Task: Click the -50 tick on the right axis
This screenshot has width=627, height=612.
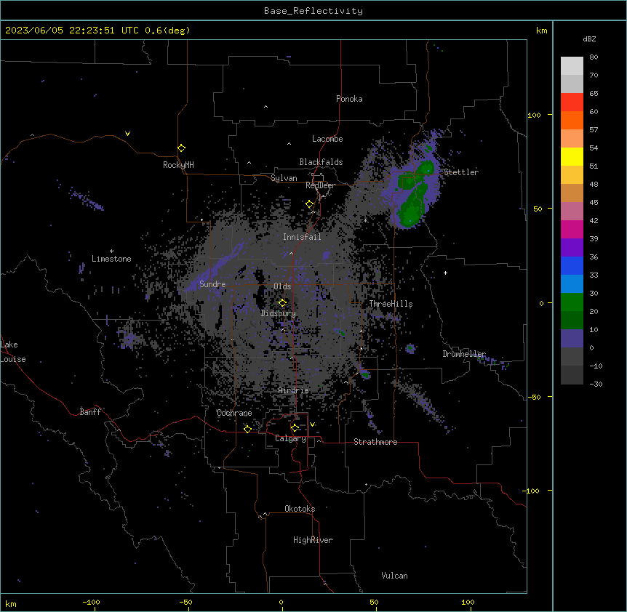Action: (534, 397)
